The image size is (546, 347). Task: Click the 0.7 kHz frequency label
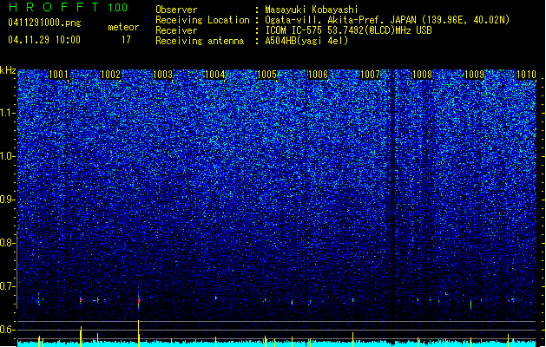click(x=8, y=286)
